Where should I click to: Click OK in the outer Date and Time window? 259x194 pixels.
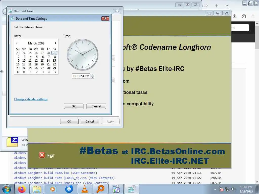(x=69, y=122)
